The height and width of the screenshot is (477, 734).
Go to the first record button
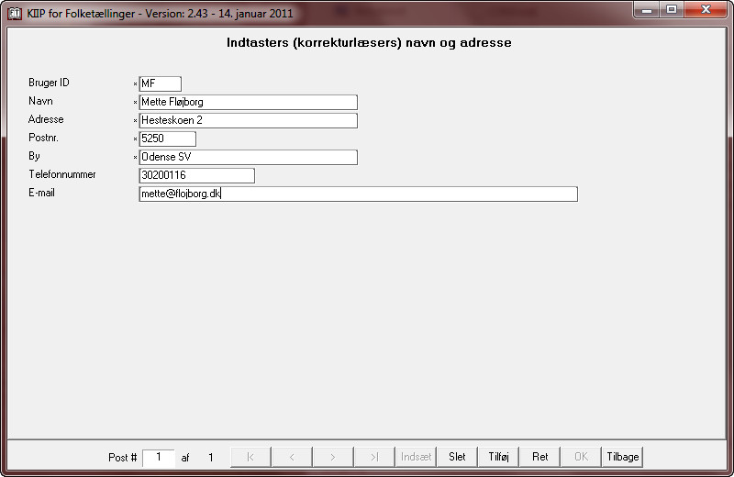pyautogui.click(x=250, y=457)
